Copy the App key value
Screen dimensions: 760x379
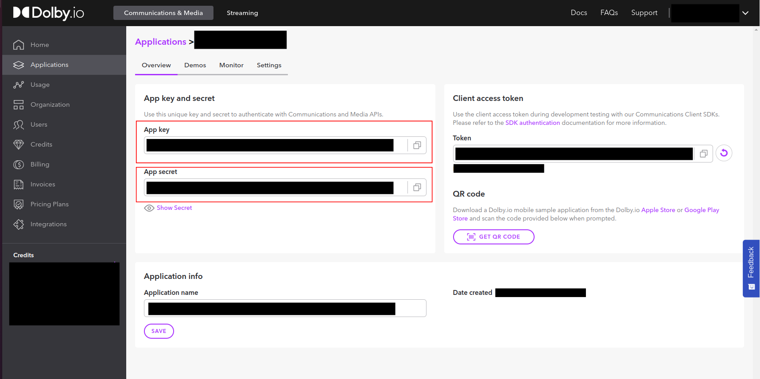(x=417, y=145)
